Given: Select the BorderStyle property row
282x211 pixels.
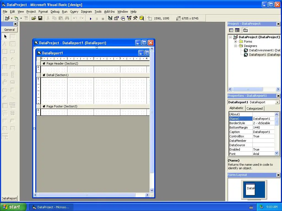Looking at the screenshot, I should pyautogui.click(x=252, y=123).
